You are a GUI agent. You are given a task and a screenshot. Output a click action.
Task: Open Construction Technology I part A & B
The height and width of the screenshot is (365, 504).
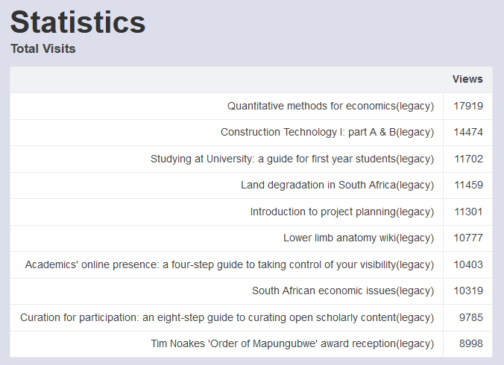(327, 133)
